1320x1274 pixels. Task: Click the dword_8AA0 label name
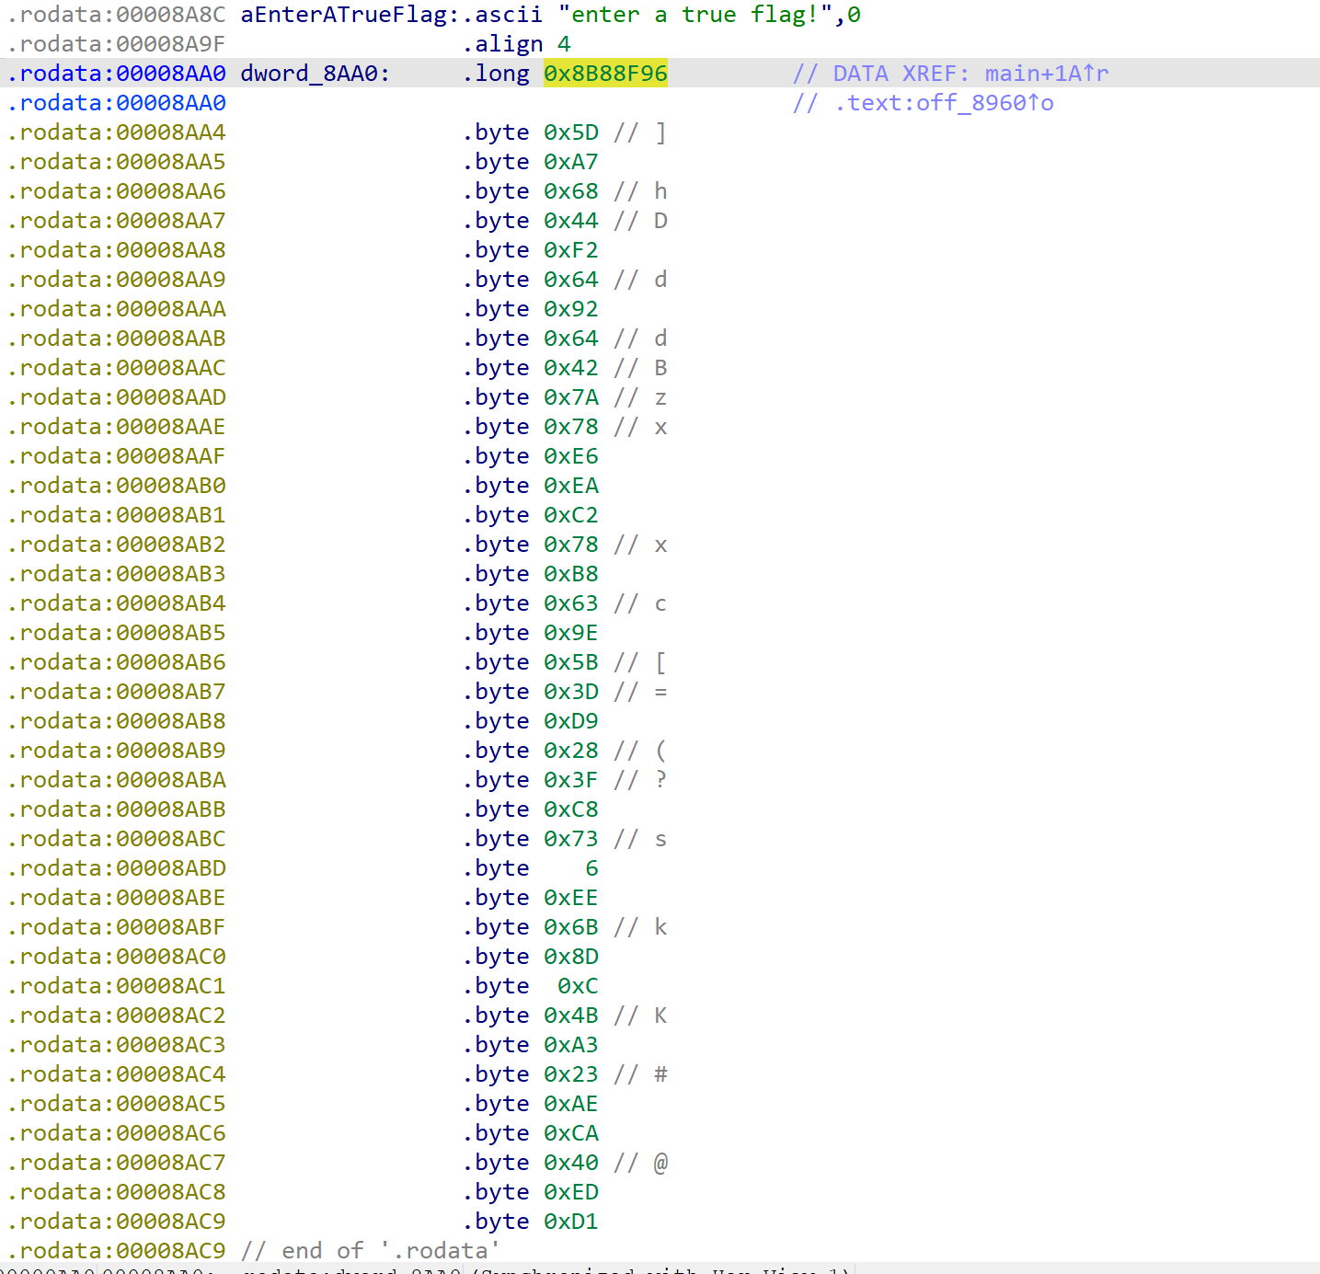[x=314, y=74]
